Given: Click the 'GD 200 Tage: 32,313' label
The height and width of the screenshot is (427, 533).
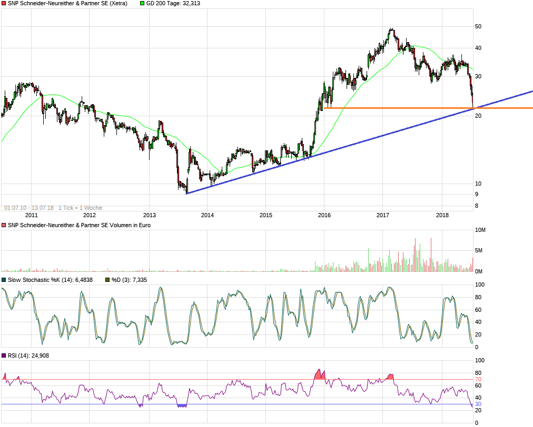Looking at the screenshot, I should 173,3.
